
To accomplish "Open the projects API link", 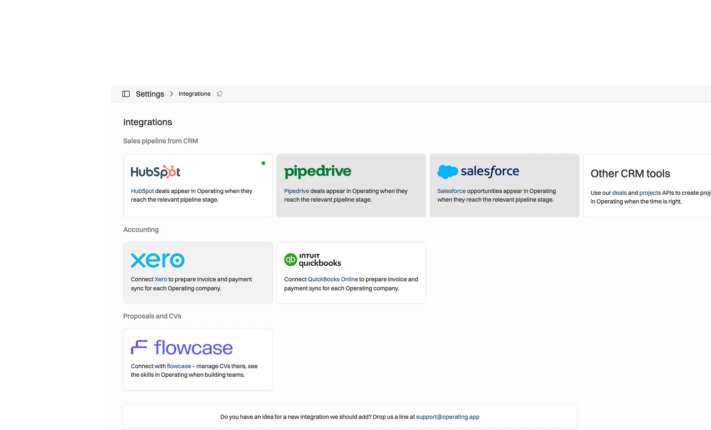I will (x=650, y=193).
